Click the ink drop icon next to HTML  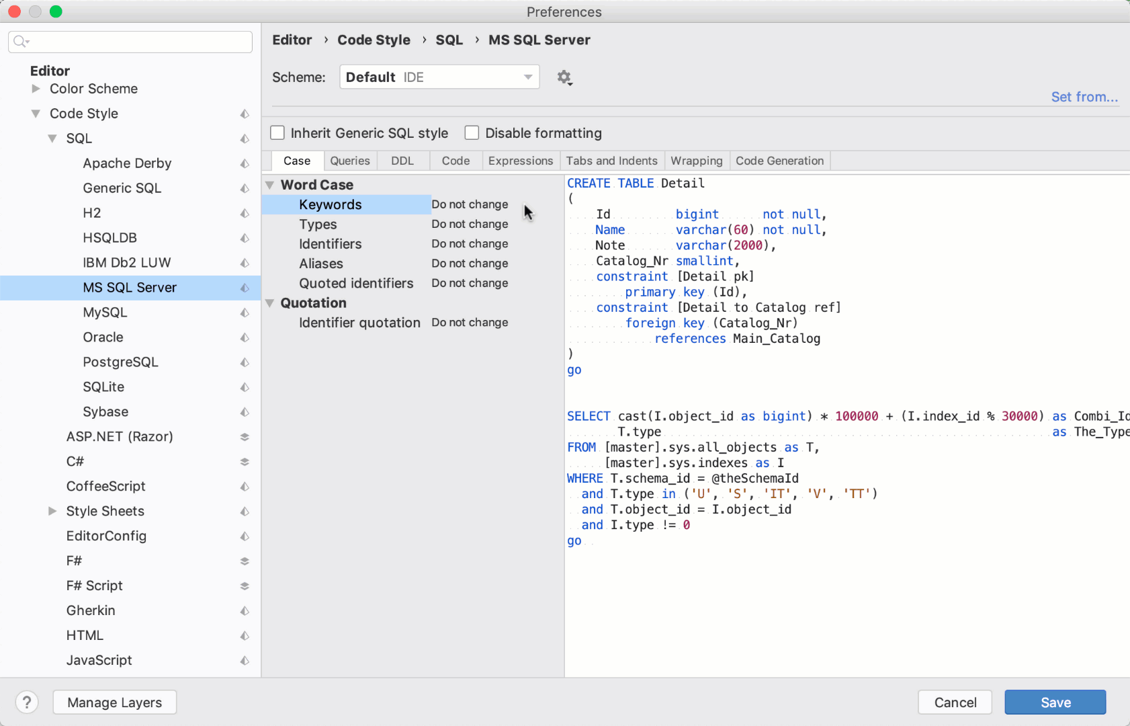(x=243, y=635)
